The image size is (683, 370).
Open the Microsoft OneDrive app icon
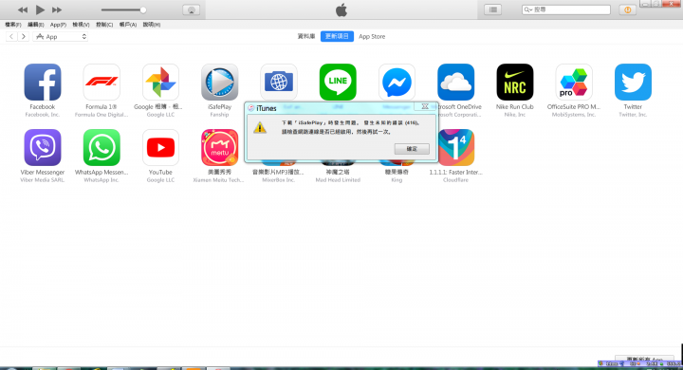point(456,82)
